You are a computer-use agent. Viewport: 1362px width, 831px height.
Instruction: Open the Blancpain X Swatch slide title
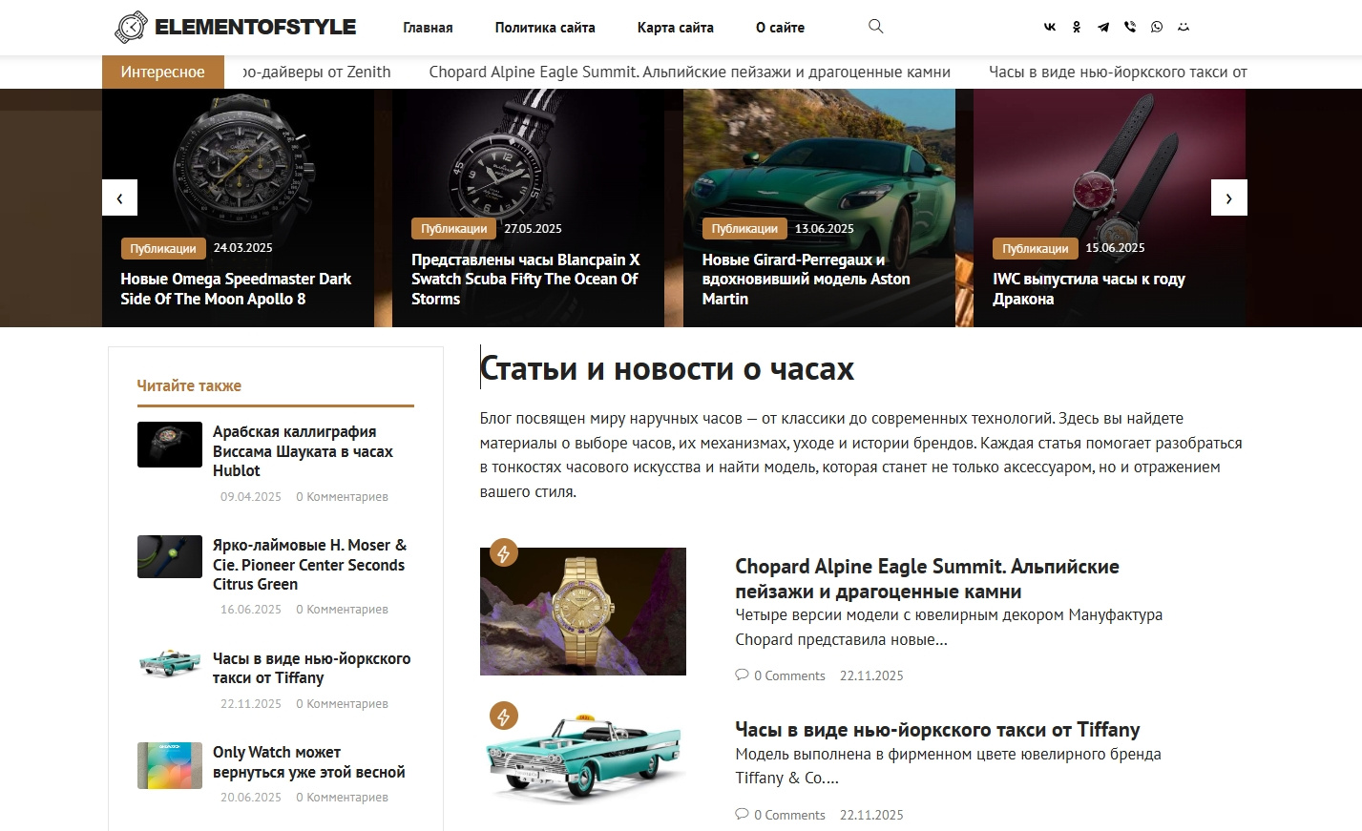pos(525,279)
